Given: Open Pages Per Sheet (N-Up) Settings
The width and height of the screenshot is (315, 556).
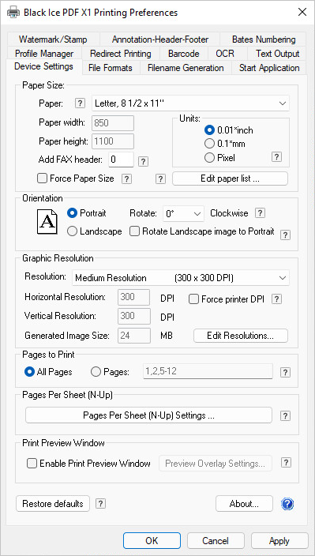Looking at the screenshot, I should point(149,415).
